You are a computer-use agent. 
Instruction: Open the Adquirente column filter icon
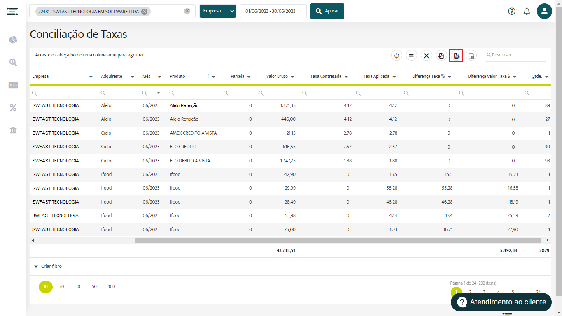point(133,76)
